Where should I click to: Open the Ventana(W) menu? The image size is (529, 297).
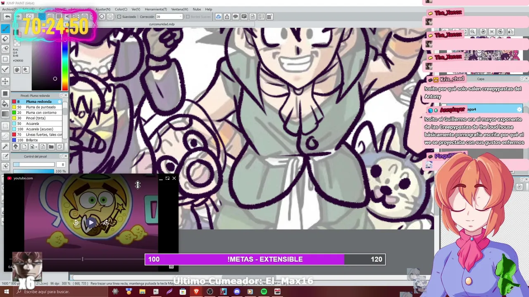coord(179,9)
